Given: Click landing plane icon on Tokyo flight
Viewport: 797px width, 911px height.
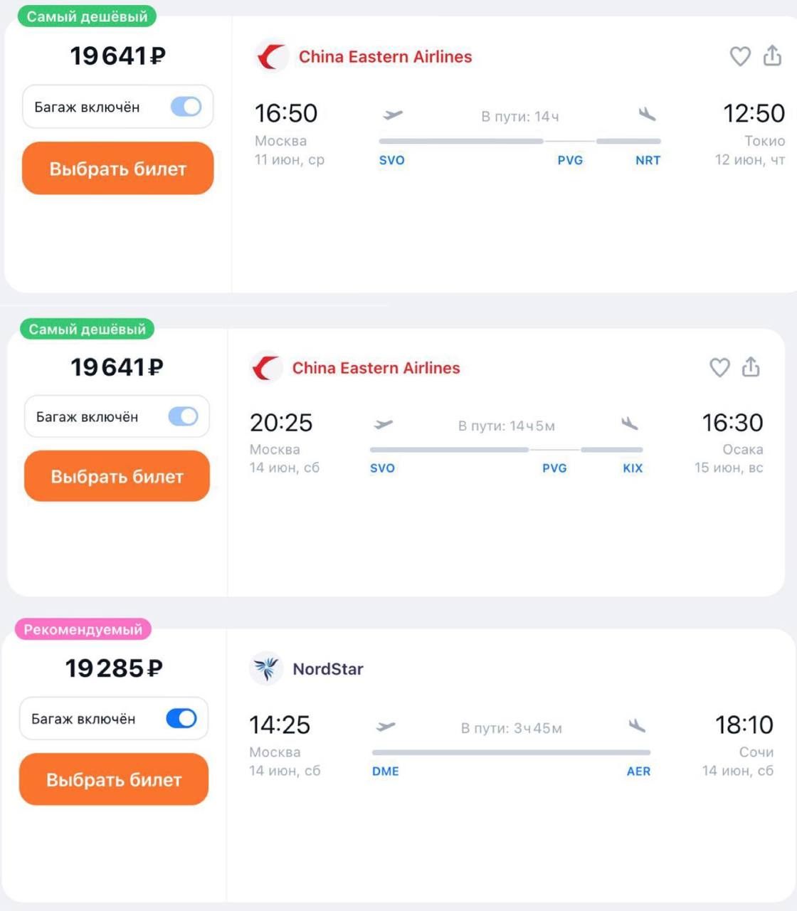Looking at the screenshot, I should [647, 114].
